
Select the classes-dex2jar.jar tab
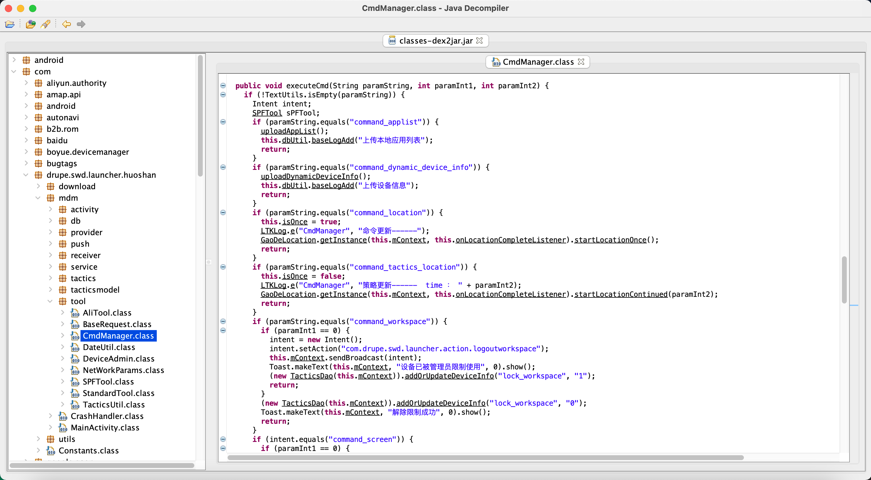(x=435, y=41)
